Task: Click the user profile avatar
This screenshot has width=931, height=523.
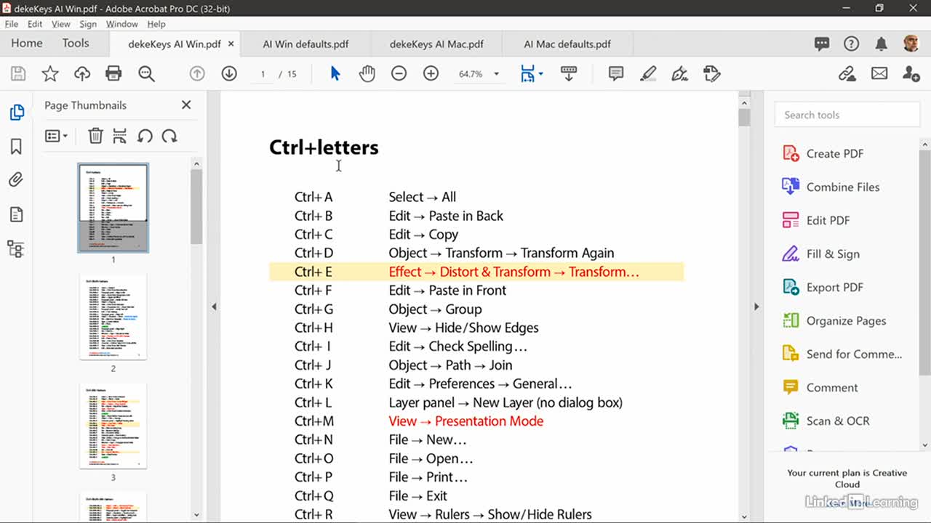Action: tap(911, 44)
